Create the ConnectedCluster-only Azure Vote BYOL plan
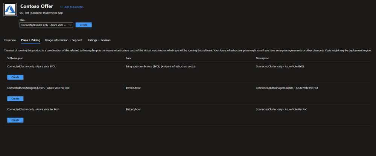This screenshot has height=156, width=376. (x=15, y=77)
